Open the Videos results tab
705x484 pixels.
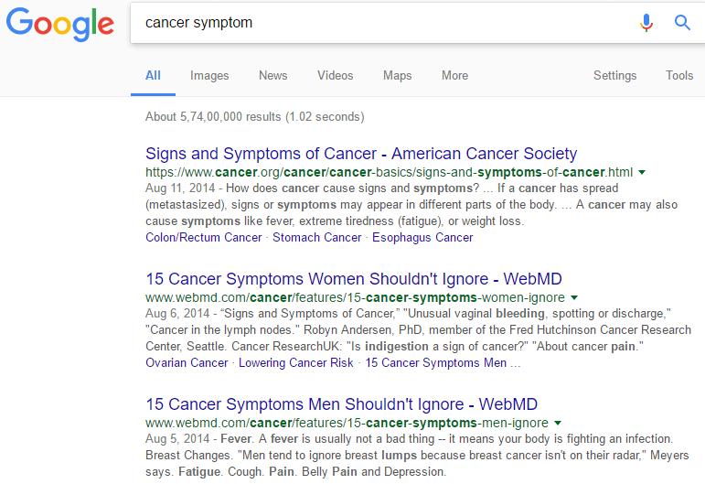(x=335, y=76)
